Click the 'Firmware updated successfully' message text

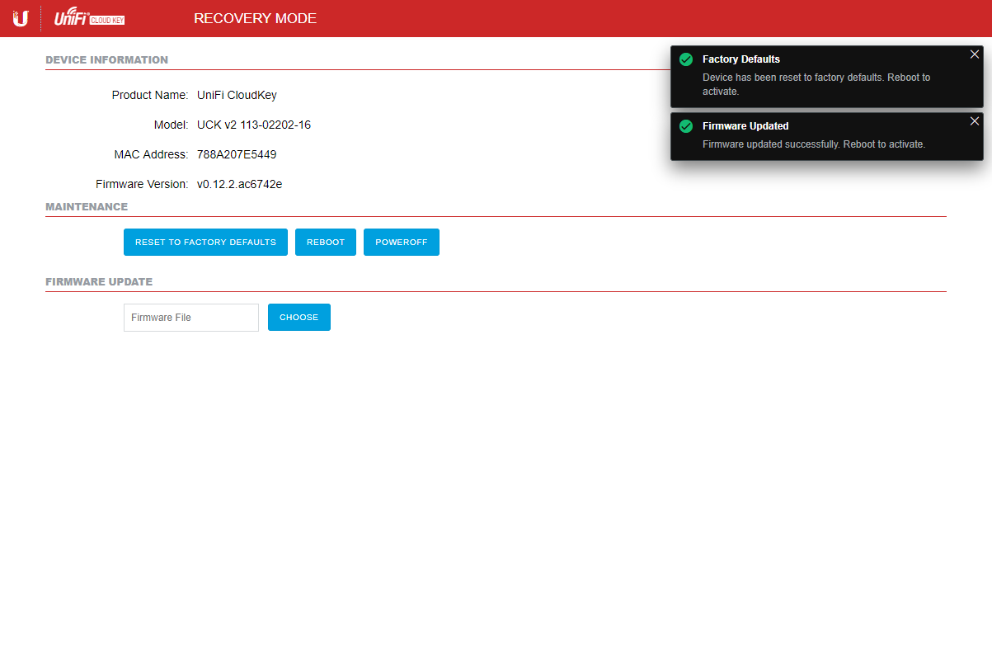click(813, 144)
